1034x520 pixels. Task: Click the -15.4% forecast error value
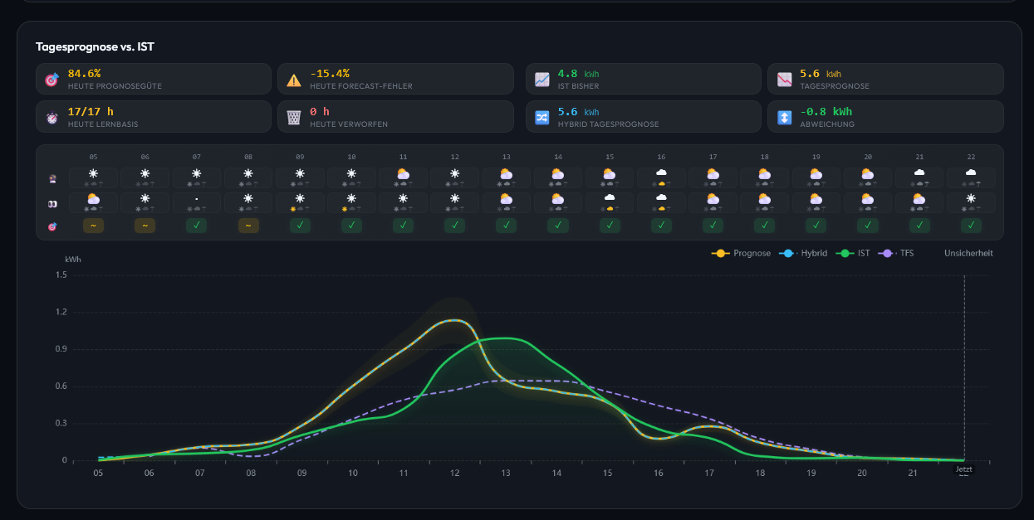click(x=330, y=74)
